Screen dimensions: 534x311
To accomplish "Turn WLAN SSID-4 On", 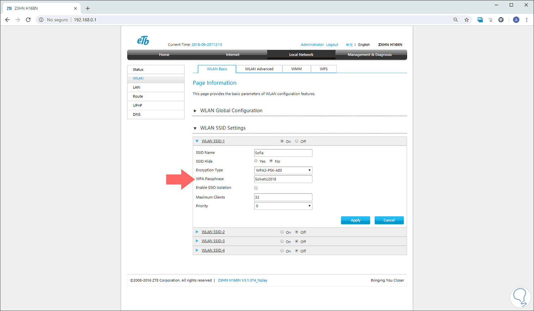I will coord(282,251).
